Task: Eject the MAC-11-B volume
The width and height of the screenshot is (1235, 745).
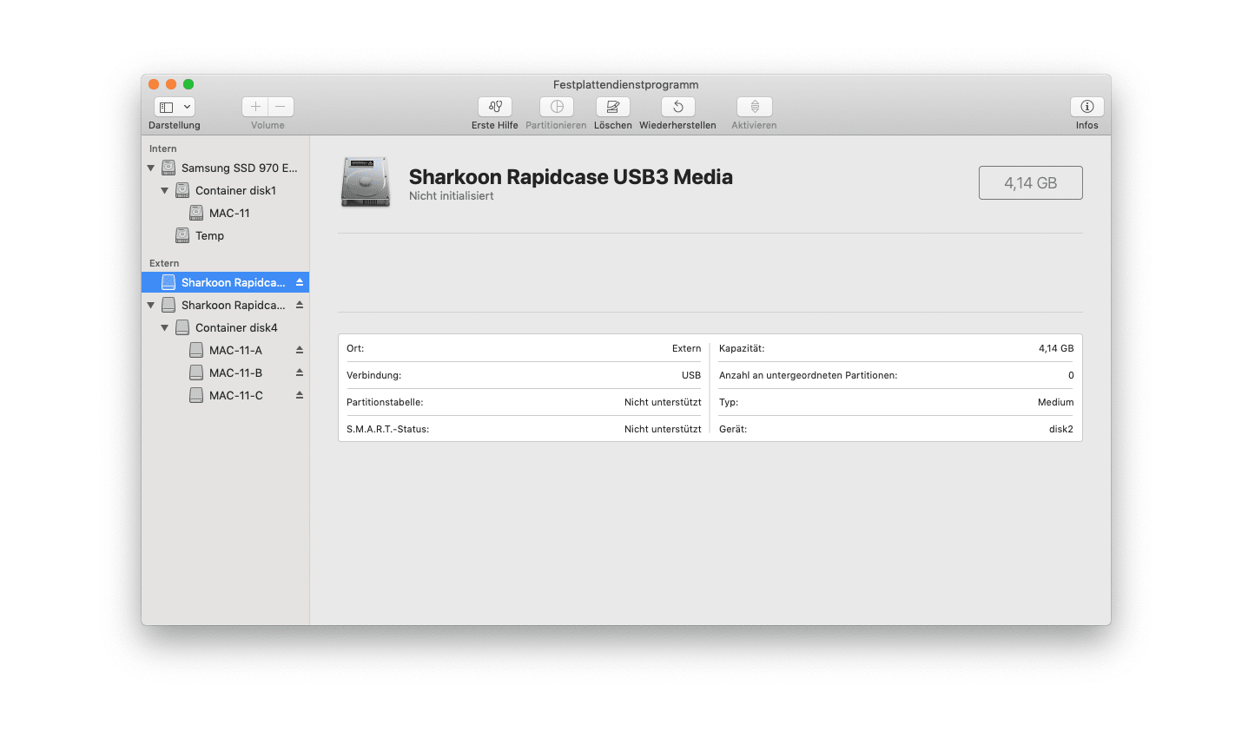Action: point(300,373)
